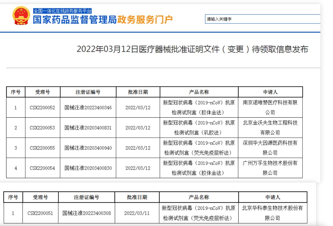The height and width of the screenshot is (226, 333).
Task: Click 申请人 header in upper table
Action: tap(270, 92)
